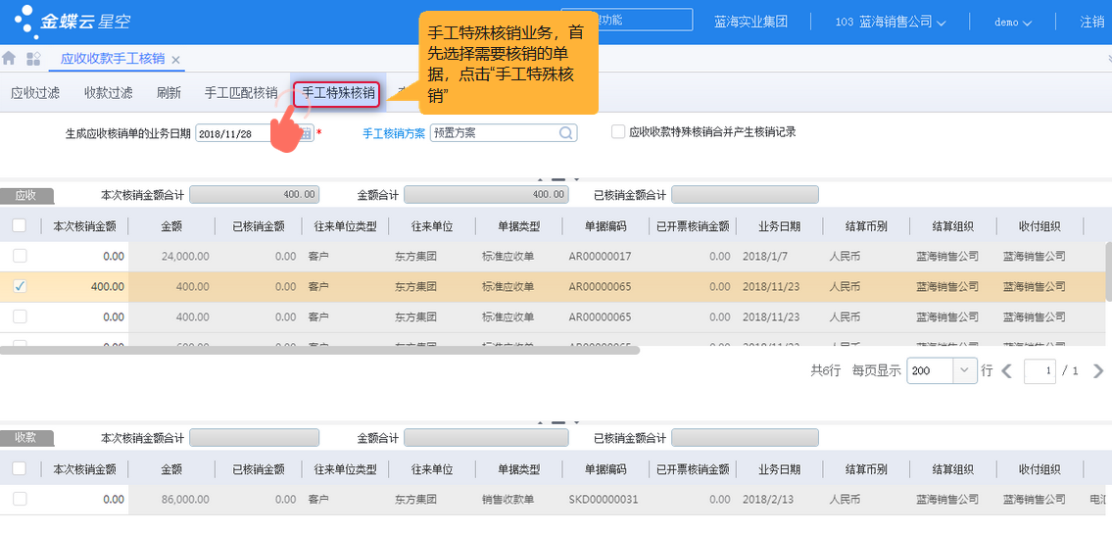Open the 103 蓝海销售公司 organization dropdown
1112x534 pixels.
891,22
